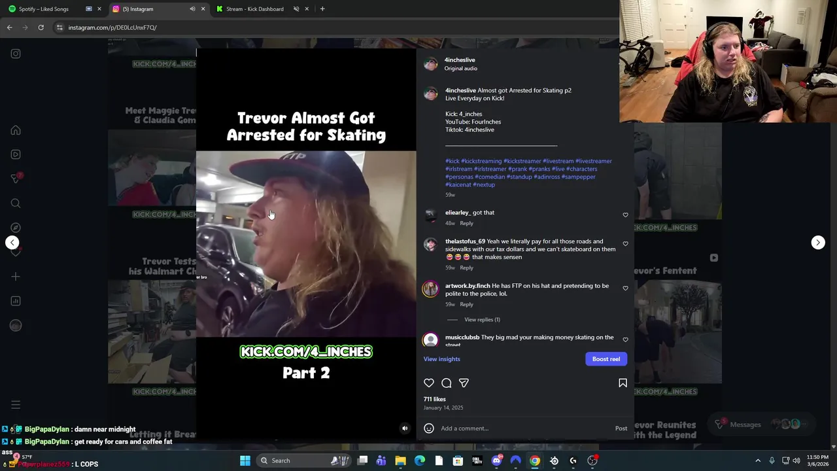Open emoji picker in comment box
The image size is (837, 471).
pyautogui.click(x=429, y=428)
